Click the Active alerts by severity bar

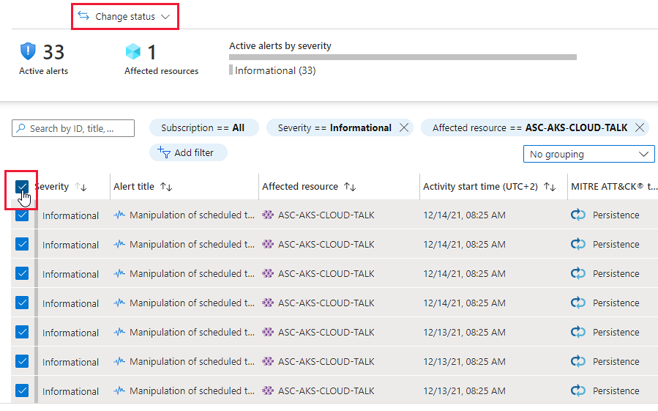(403, 57)
